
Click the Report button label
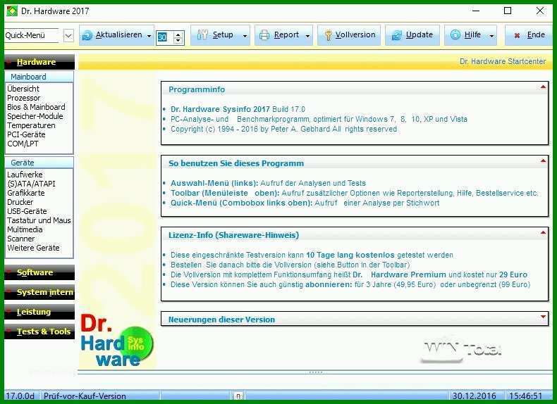coord(286,34)
